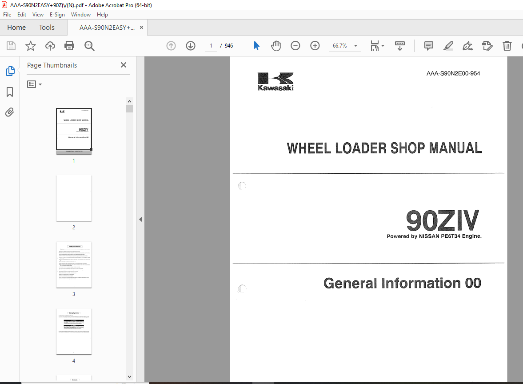The image size is (523, 384).
Task: Click thumbnail scrollbar up arrow
Action: coord(129,101)
